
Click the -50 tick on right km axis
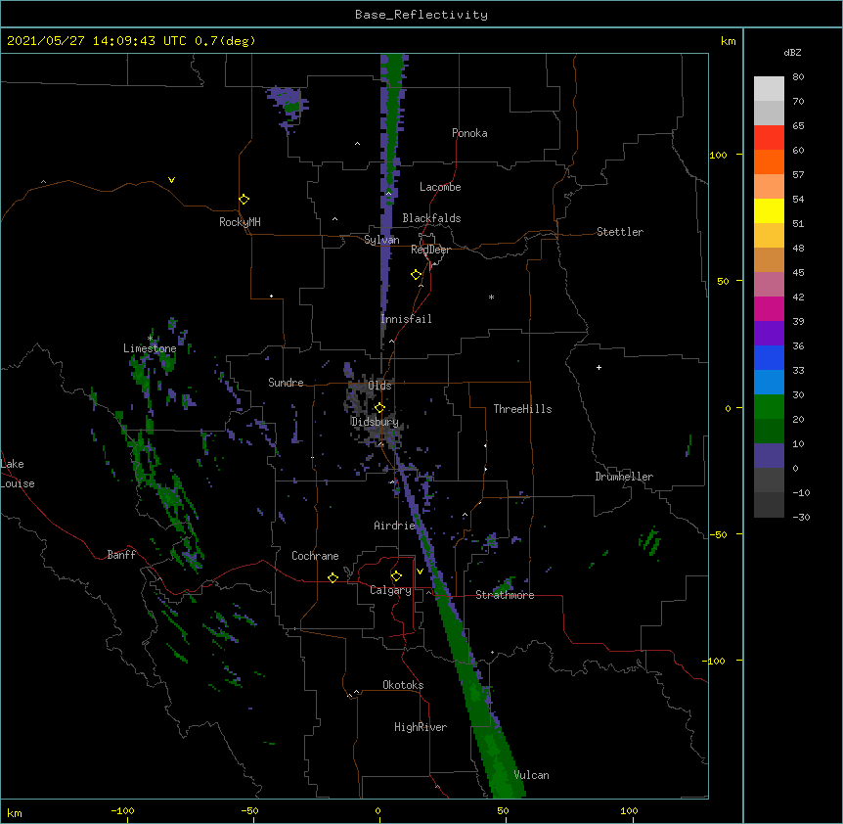click(x=718, y=534)
